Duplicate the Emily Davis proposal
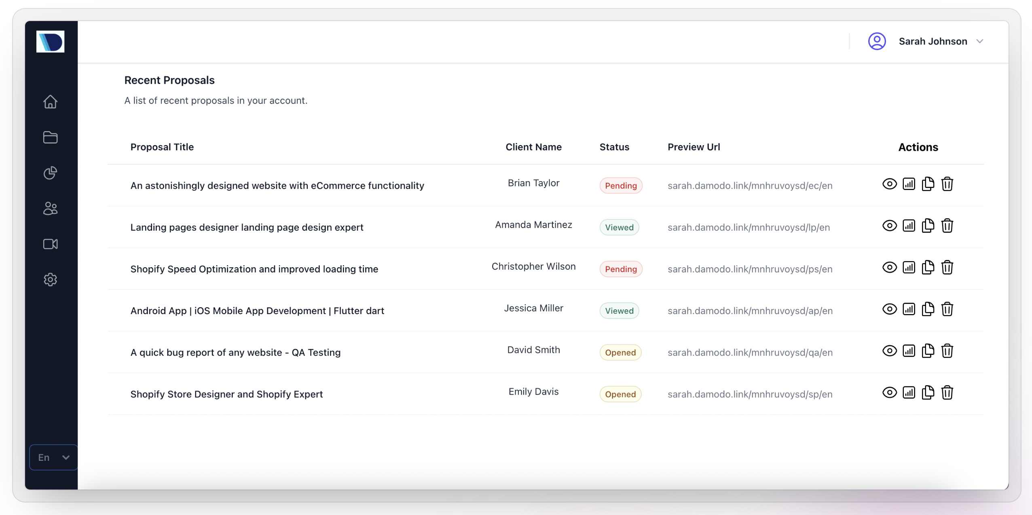The image size is (1032, 515). [928, 393]
